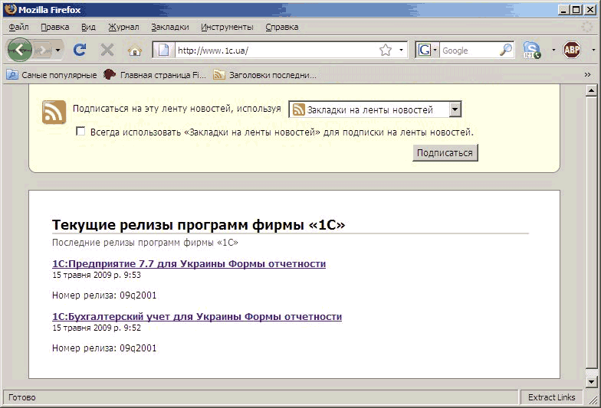Screen dimensions: 601x408
Task: Open the Вид menu
Action: pos(88,27)
